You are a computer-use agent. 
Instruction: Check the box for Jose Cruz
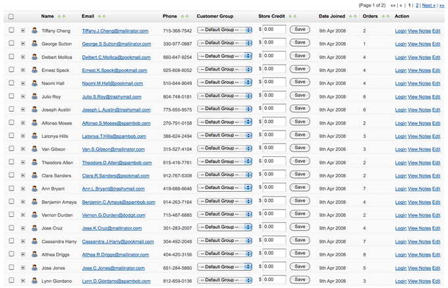coord(11,227)
